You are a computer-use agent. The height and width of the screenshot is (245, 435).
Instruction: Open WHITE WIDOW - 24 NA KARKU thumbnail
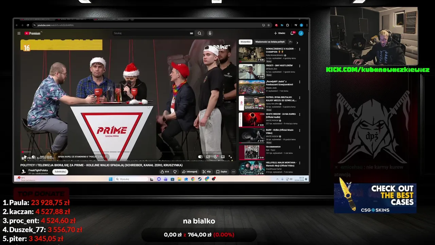[251, 119]
